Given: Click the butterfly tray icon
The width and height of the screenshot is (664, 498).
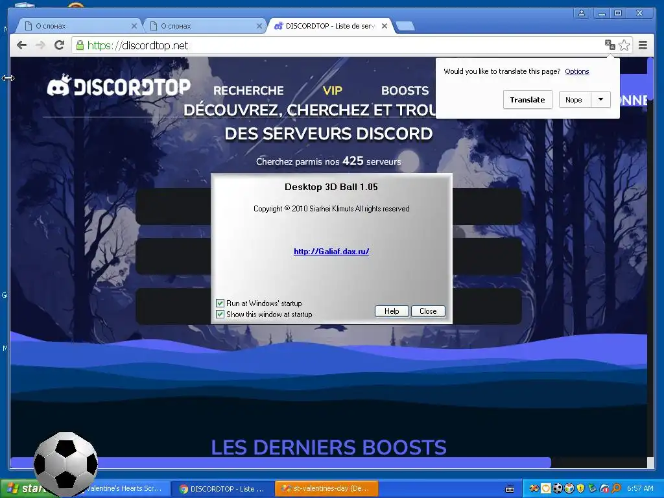Looking at the screenshot, I should click(x=534, y=489).
